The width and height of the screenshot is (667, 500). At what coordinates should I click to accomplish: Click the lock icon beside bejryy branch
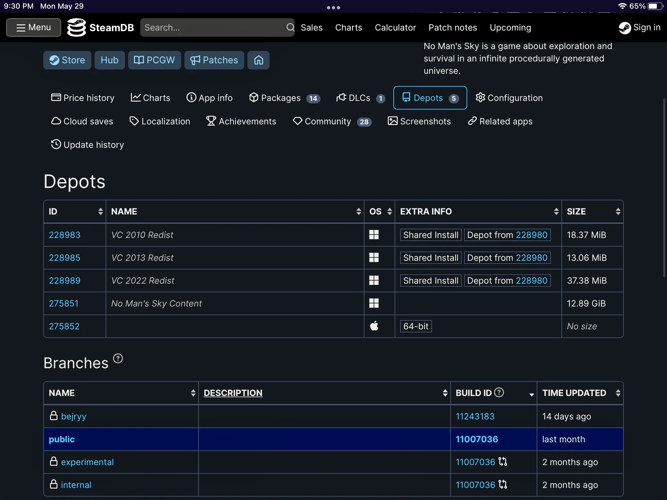coord(54,415)
